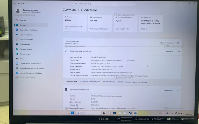The height and width of the screenshot is (124, 199).
Task: Open the 'Видеоадаптер' 496 MB card
Action: point(100,23)
